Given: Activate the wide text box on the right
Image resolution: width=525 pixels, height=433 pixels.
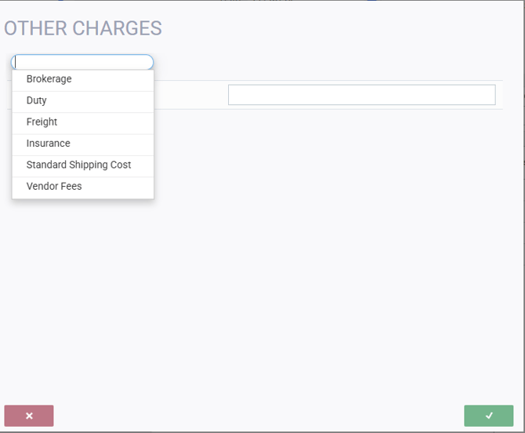Looking at the screenshot, I should tap(361, 95).
